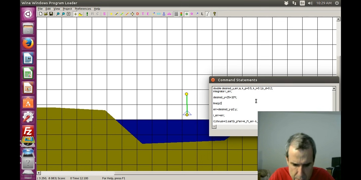
Task: Open the En keyboard language indicator
Action: tap(302, 3)
